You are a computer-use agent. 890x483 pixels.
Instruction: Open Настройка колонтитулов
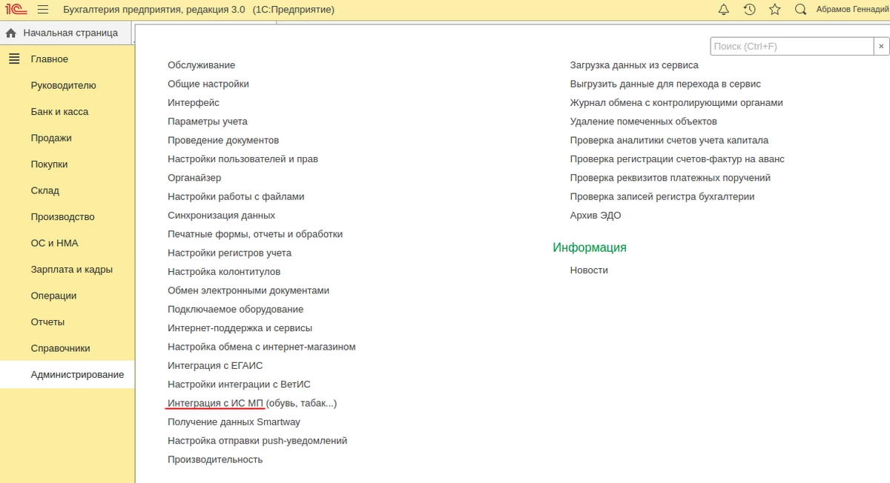tap(224, 272)
